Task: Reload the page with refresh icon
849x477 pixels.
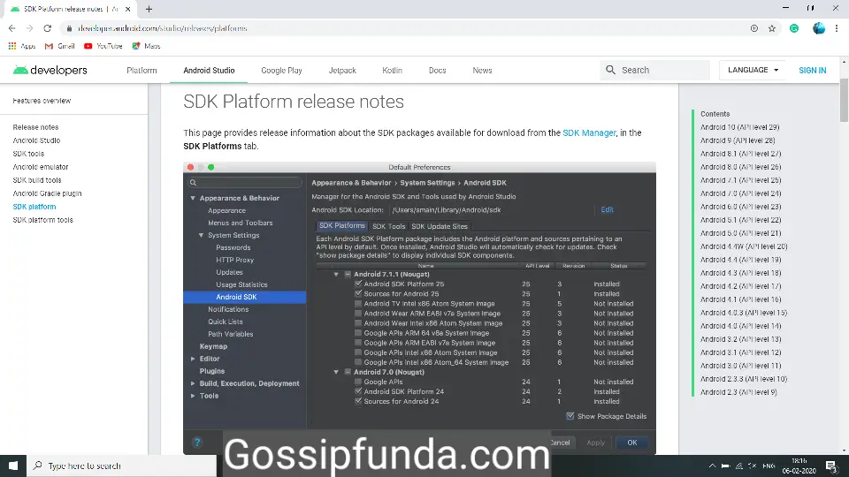Action: (x=48, y=28)
